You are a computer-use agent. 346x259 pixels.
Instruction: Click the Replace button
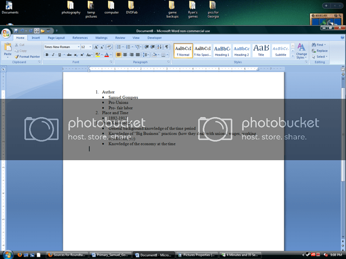[x=320, y=51]
